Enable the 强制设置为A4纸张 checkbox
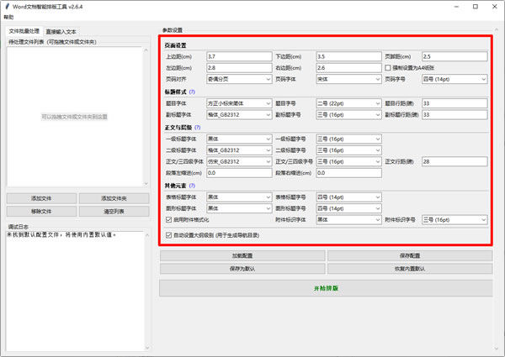505x357 pixels. [x=389, y=67]
